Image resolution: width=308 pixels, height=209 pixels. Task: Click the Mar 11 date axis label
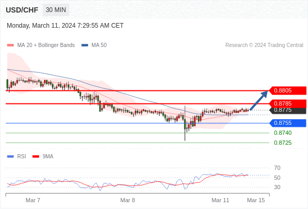tap(220, 200)
